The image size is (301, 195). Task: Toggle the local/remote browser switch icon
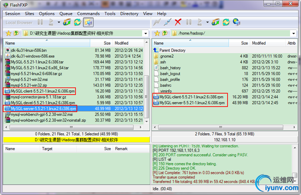pyautogui.click(x=88, y=22)
